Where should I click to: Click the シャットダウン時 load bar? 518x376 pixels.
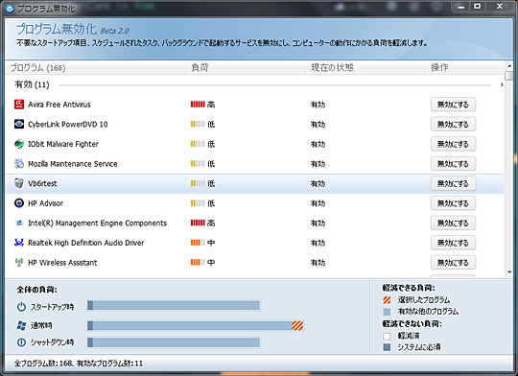point(174,342)
